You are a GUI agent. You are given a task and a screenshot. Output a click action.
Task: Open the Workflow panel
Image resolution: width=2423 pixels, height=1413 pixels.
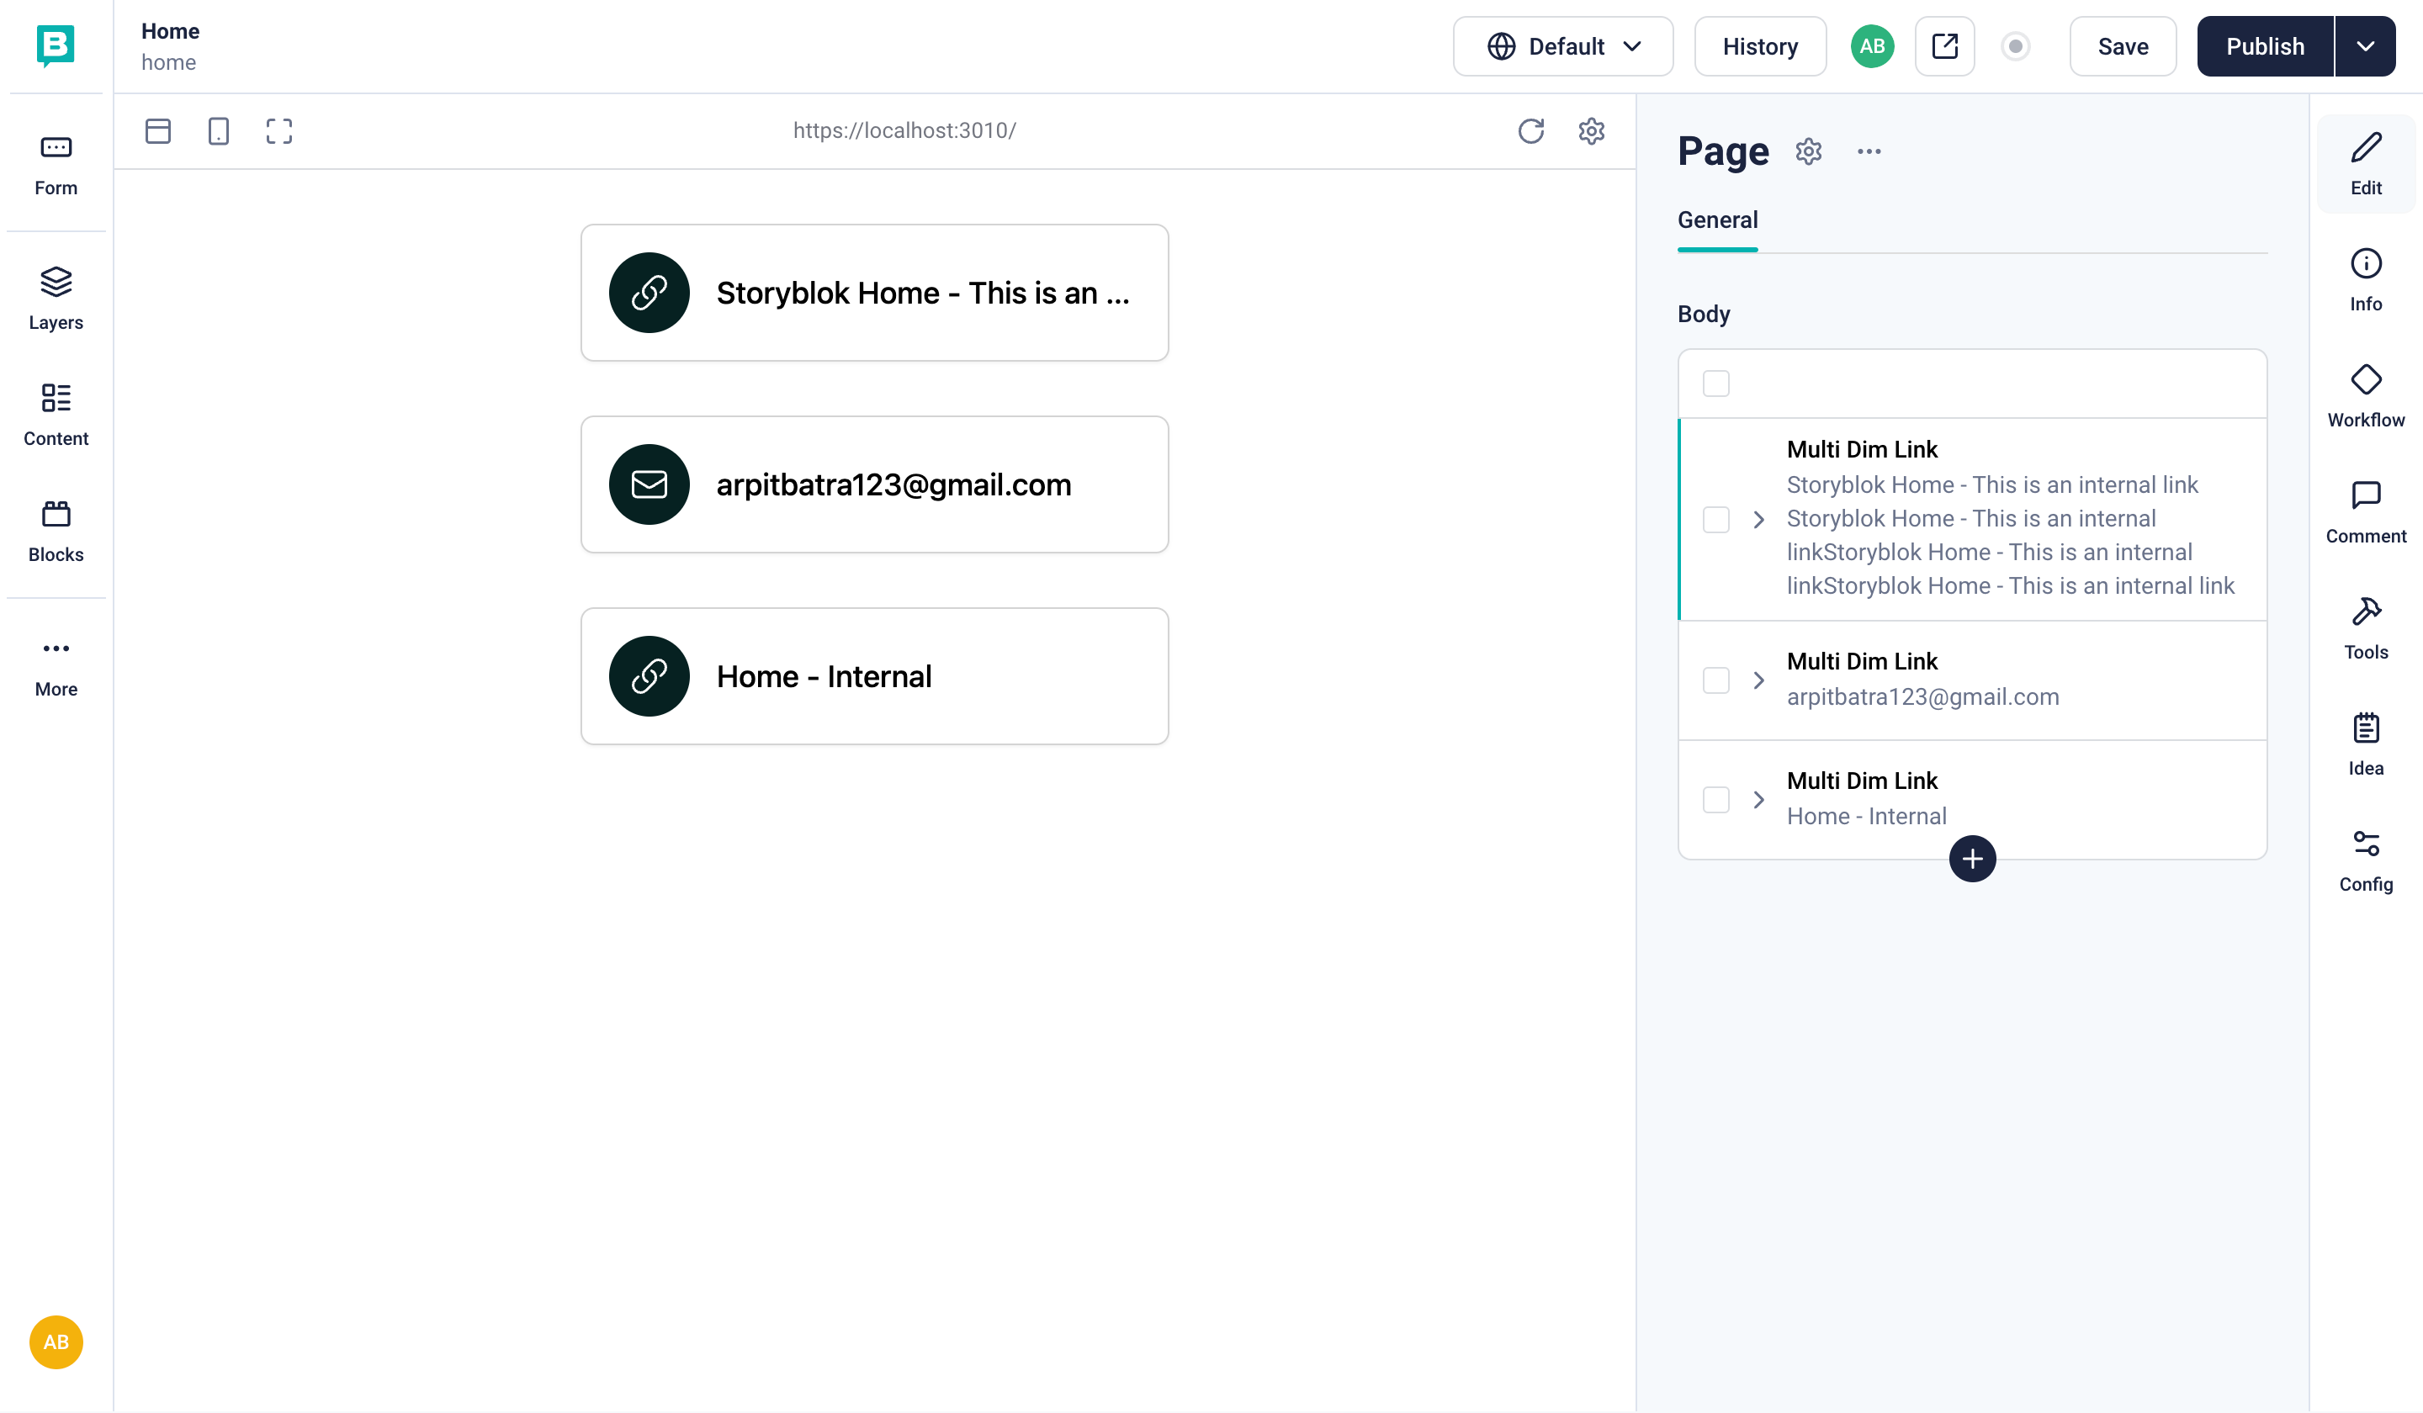tap(2365, 396)
